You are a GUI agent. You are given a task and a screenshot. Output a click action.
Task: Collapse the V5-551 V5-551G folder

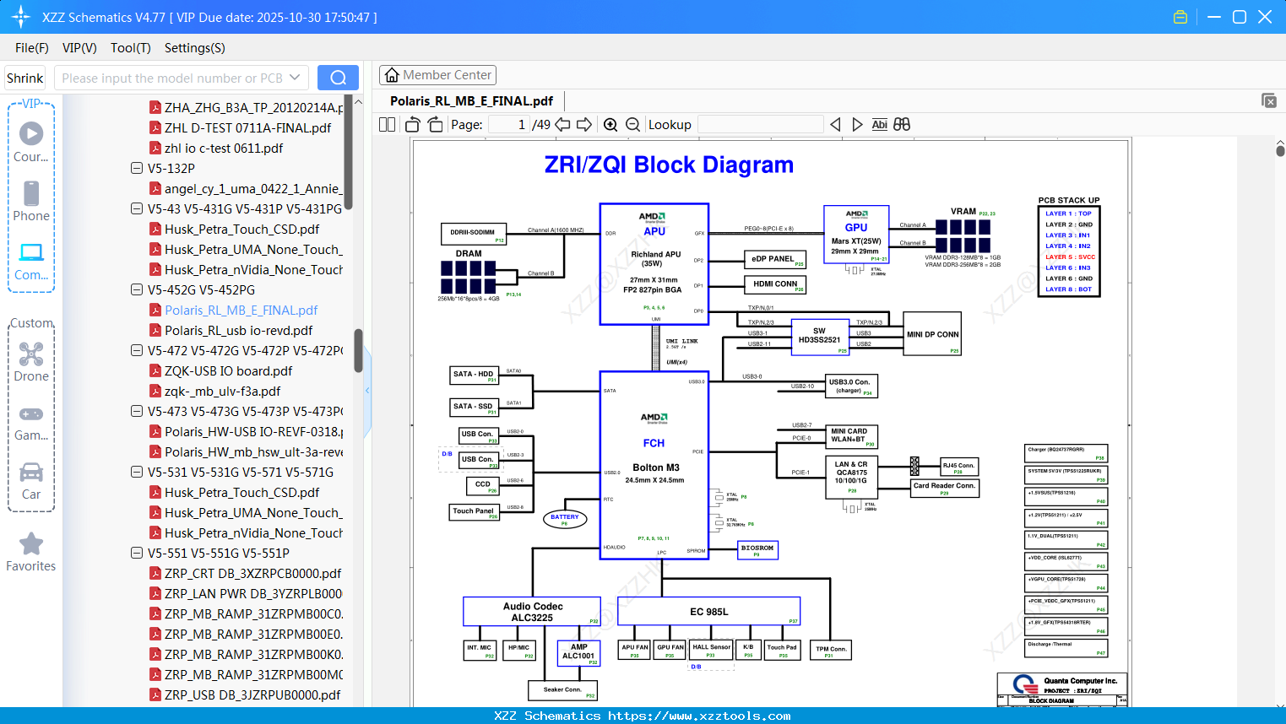137,553
